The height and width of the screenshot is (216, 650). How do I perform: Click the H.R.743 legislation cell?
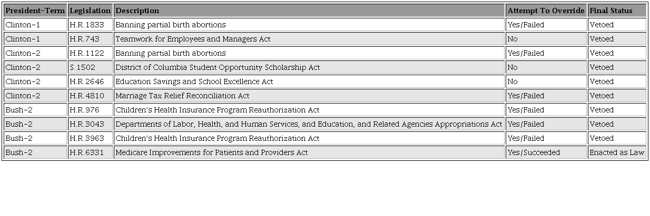click(84, 39)
